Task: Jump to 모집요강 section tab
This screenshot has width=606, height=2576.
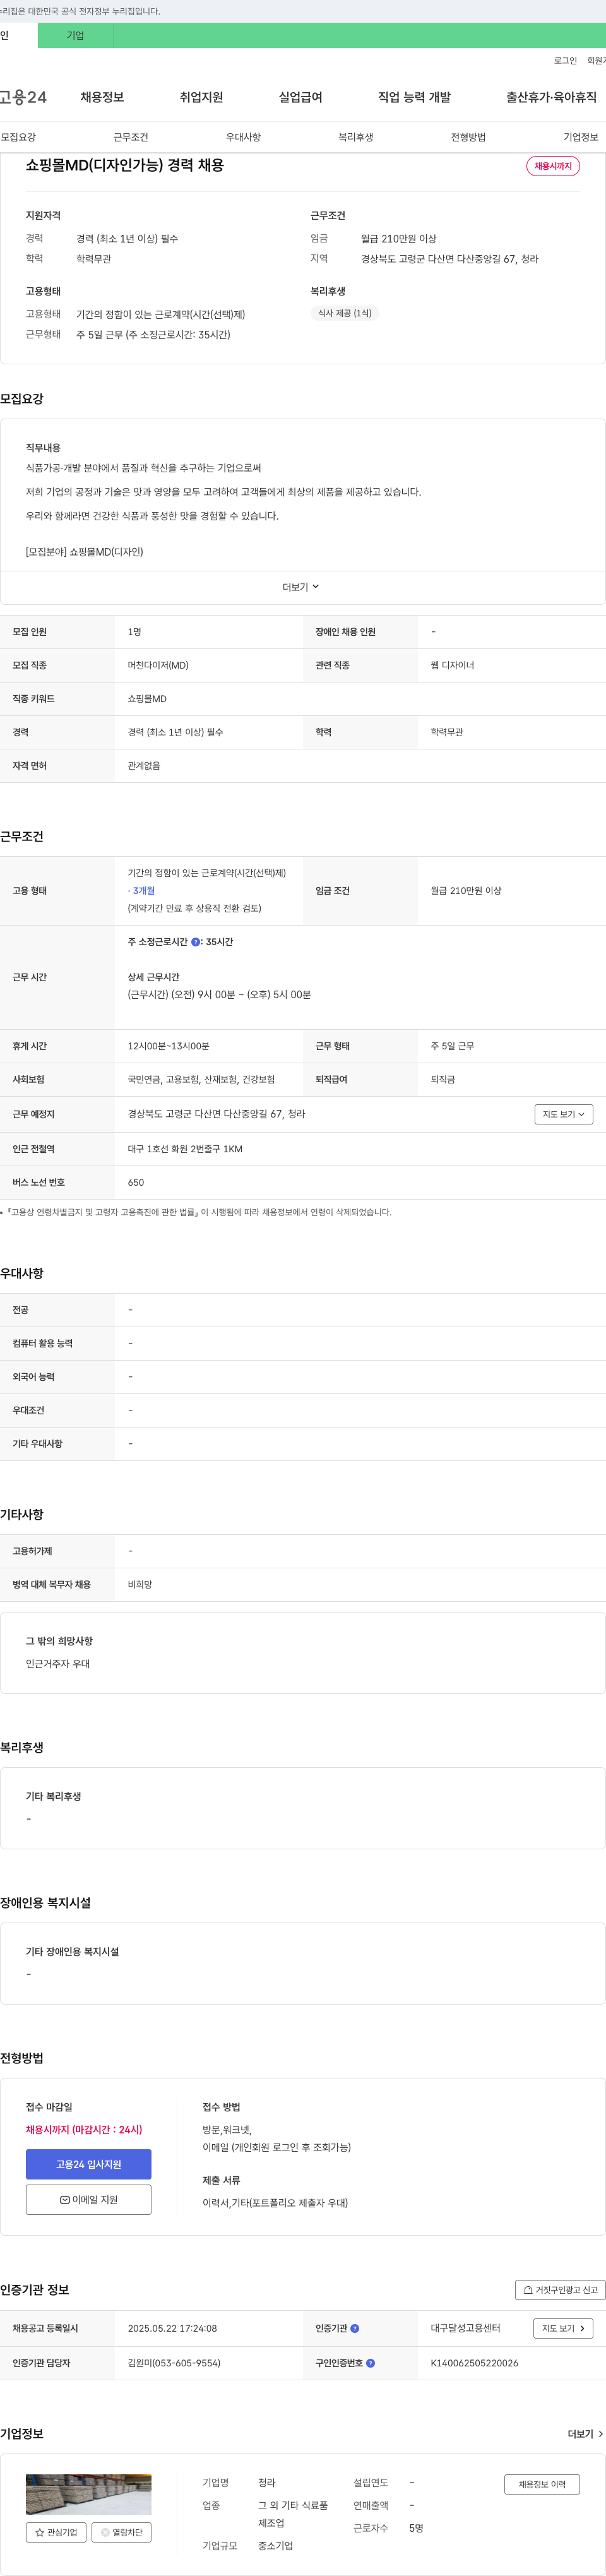Action: (18, 137)
